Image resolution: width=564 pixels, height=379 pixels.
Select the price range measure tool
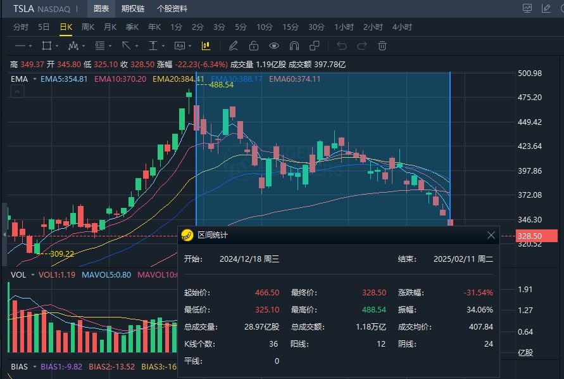pyautogui.click(x=153, y=46)
